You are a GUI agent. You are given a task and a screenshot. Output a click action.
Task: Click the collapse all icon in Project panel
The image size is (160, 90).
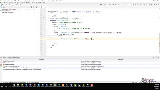(34, 7)
